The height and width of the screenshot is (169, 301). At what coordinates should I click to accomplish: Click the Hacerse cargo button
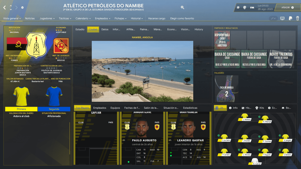157,19
